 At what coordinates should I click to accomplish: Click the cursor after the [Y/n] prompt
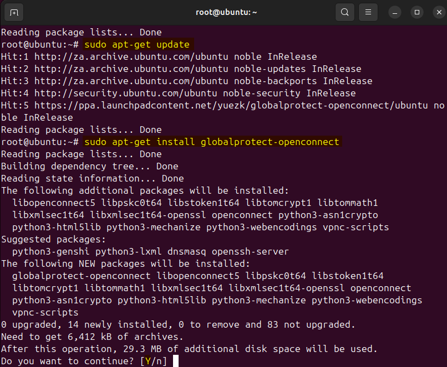click(176, 361)
